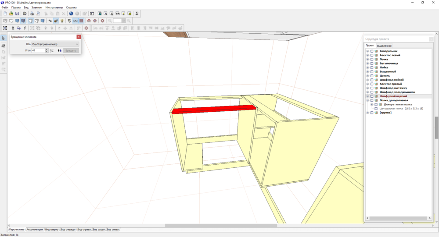Click the select all dotted grid icon
The image size is (439, 237).
(x=5, y=28)
